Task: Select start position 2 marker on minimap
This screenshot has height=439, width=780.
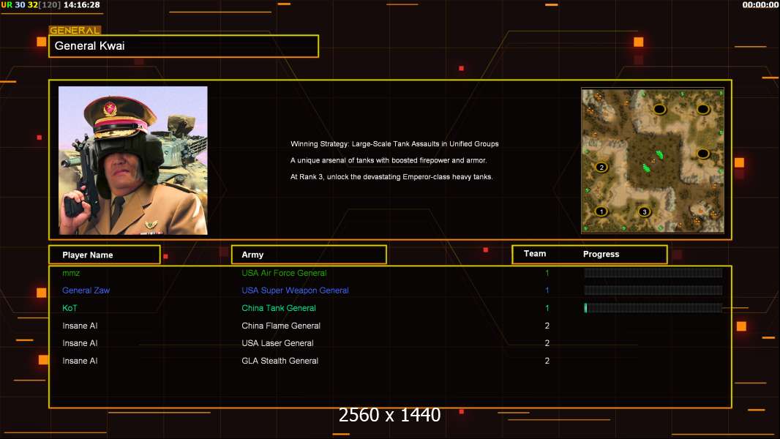Action: pos(601,167)
